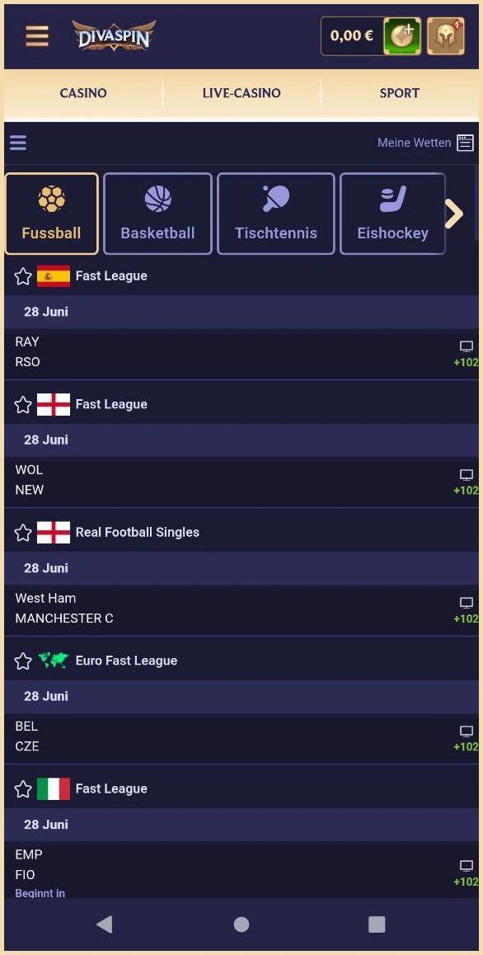Viewport: 483px width, 955px height.
Task: Switch to the LIVE-CASINO tab
Action: coord(242,93)
